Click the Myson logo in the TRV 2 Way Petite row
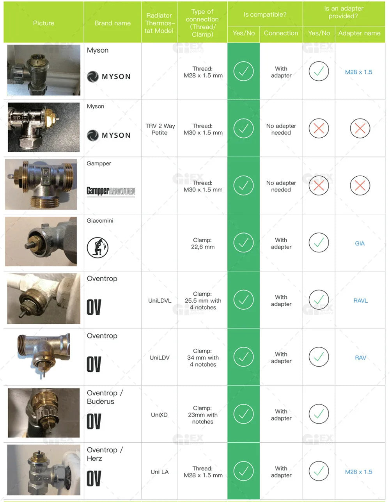Viewport: 390px width, 502px height. point(109,135)
